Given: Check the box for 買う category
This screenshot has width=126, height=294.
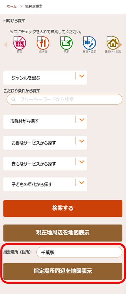Looking at the screenshot, I should tap(16, 39).
